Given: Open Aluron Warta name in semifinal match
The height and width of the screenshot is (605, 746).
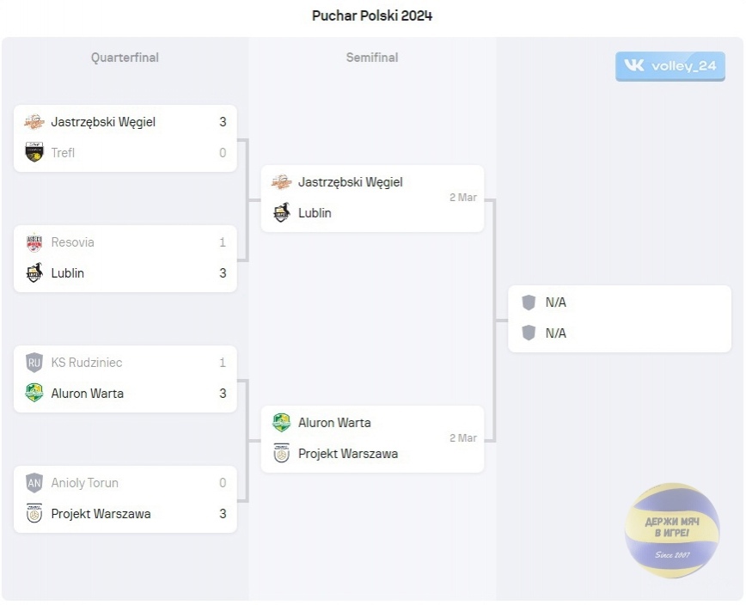Looking at the screenshot, I should 334,423.
